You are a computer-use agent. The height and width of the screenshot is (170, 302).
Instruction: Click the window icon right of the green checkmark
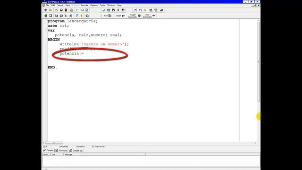click(109, 10)
